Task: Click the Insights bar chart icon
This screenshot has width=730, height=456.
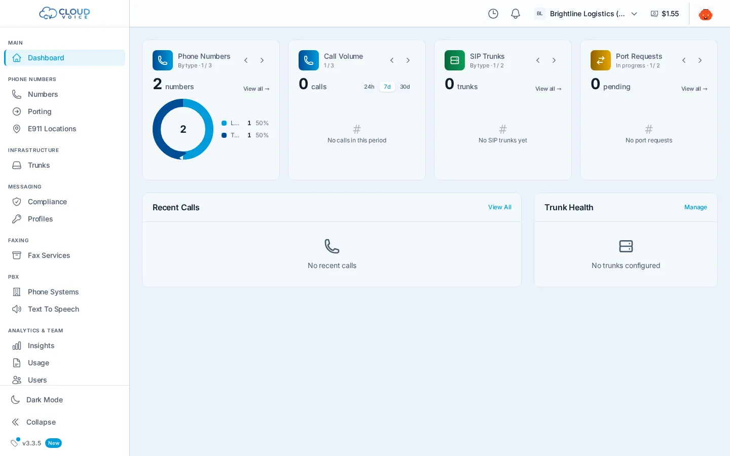Action: pyautogui.click(x=17, y=346)
